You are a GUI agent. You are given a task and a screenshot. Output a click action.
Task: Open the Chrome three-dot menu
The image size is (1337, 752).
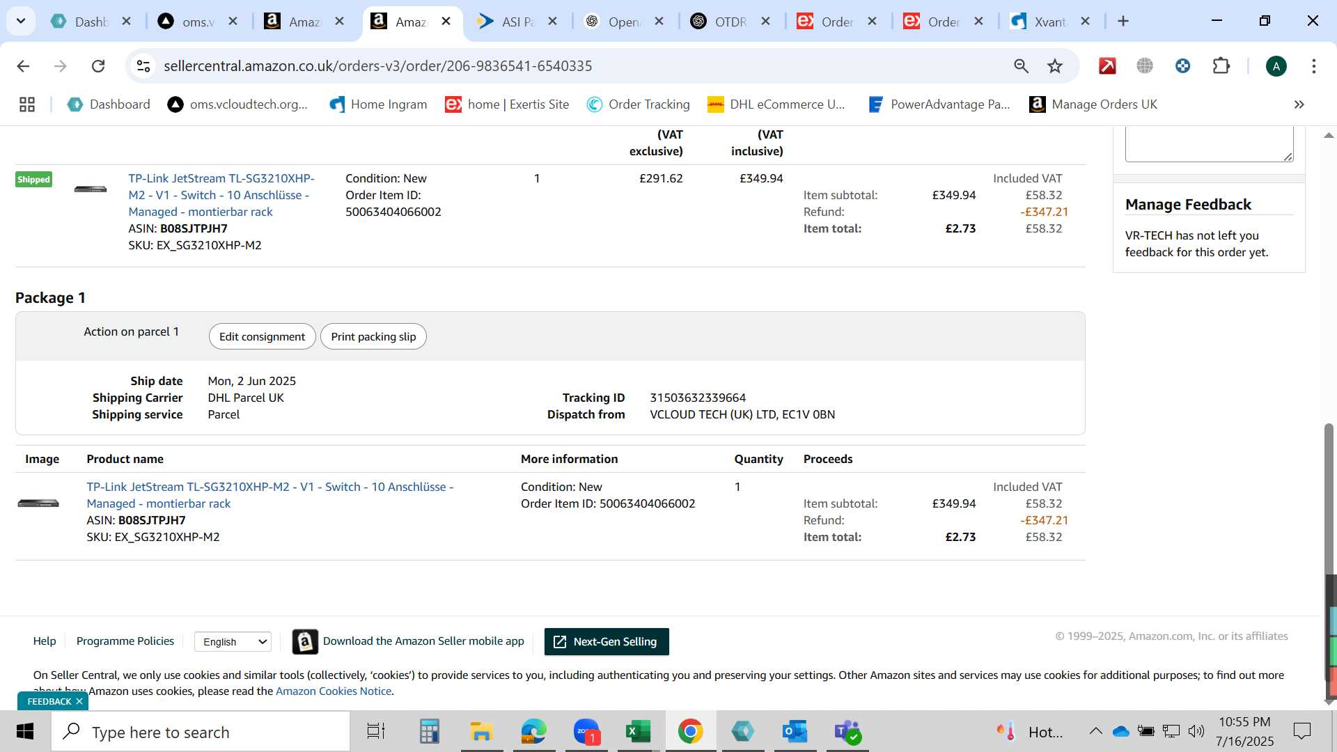(1313, 66)
